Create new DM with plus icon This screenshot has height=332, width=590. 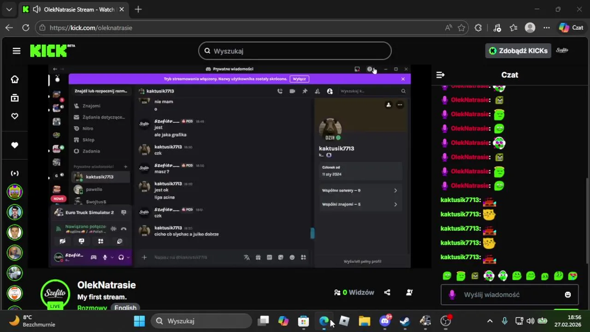[125, 166]
